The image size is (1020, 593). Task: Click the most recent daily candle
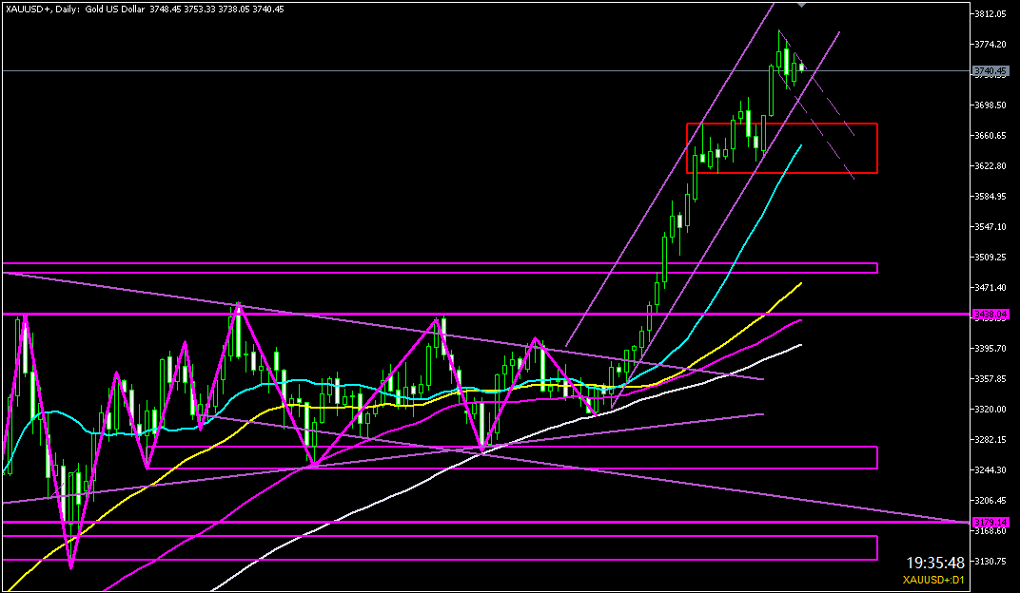[801, 67]
